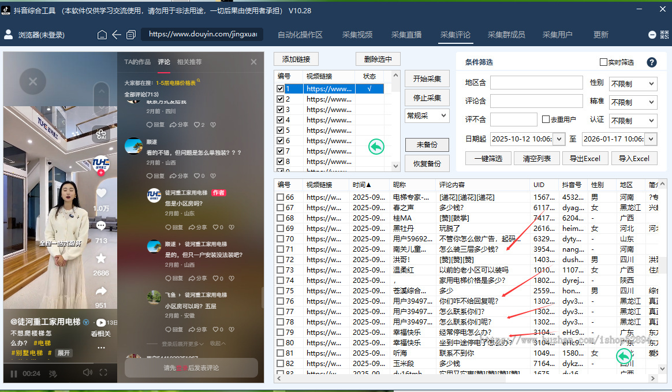Open the TA的作品 tab in the video panel
The width and height of the screenshot is (672, 392).
137,62
